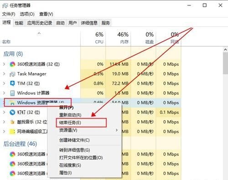Viewport: 228px width, 180px height.
Task: Minimize the Task Manager window
Action: pos(189,5)
